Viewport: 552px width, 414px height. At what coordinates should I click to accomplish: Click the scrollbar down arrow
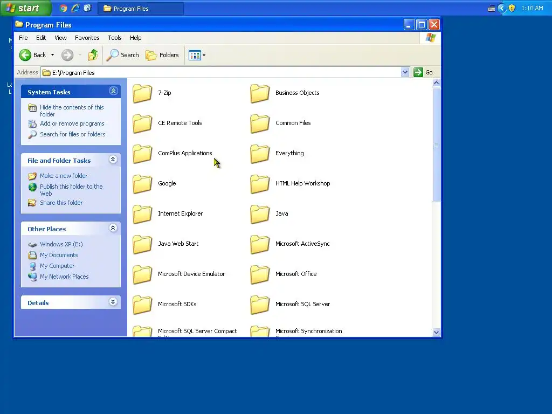[x=436, y=332]
